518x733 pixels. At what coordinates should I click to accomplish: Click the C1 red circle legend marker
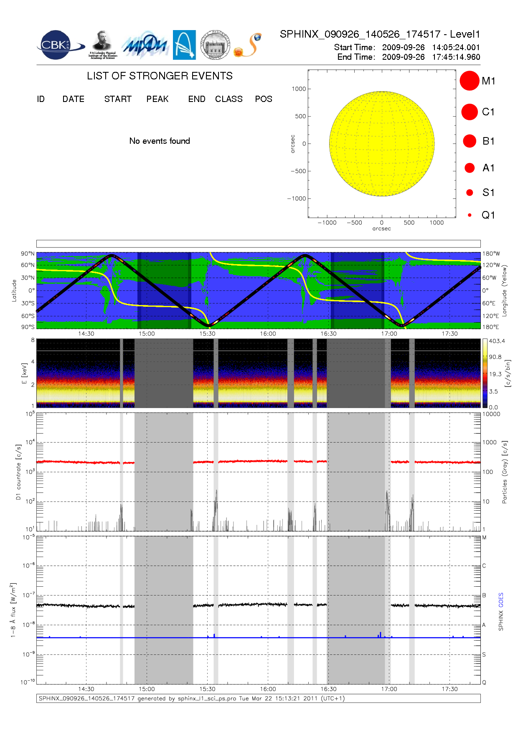coord(469,112)
